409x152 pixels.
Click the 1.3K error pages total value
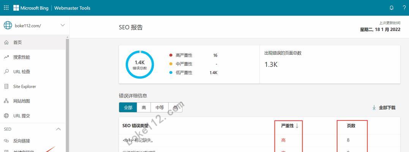pos(271,65)
